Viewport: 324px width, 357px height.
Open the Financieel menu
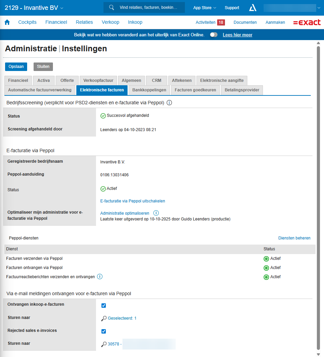[56, 22]
